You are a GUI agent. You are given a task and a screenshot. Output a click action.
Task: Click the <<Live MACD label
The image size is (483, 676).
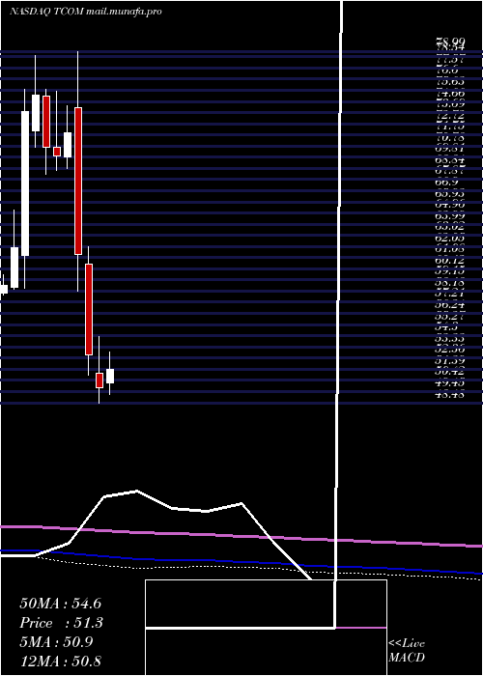407,651
